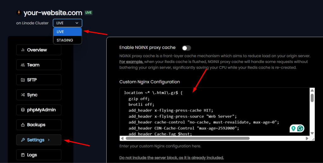Click 'Do not include the server block' note
This screenshot has height=163, width=323.
click(171, 158)
